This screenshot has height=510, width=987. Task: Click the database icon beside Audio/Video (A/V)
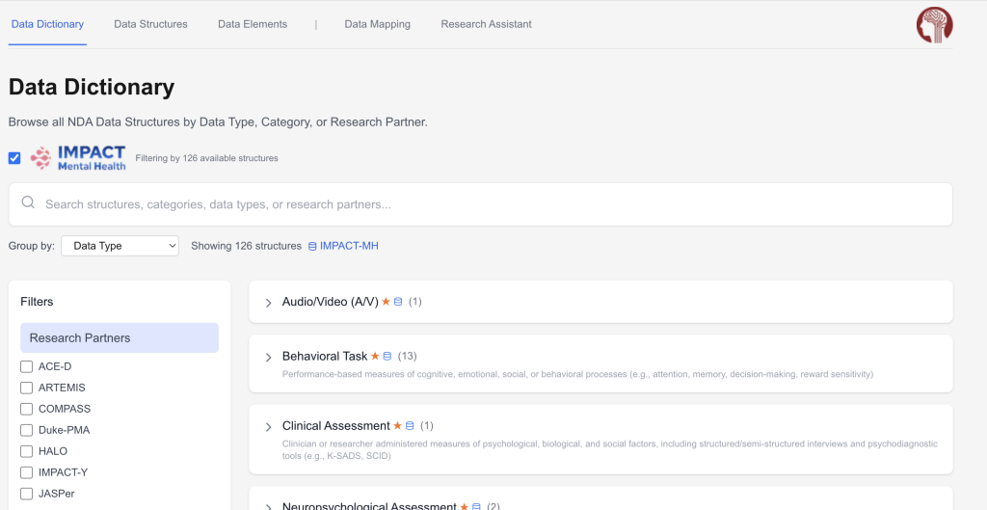point(397,302)
